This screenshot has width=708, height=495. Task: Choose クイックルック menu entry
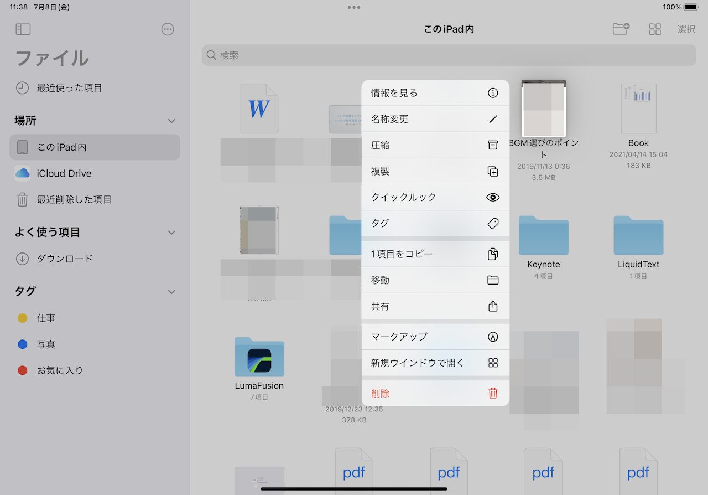point(435,197)
